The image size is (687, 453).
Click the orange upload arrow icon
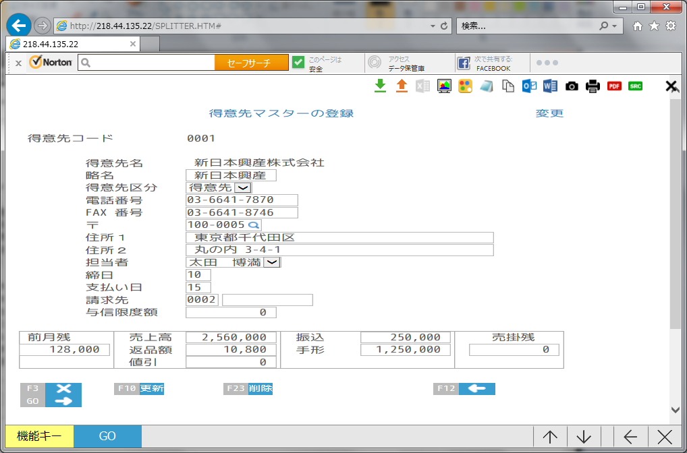pyautogui.click(x=402, y=86)
